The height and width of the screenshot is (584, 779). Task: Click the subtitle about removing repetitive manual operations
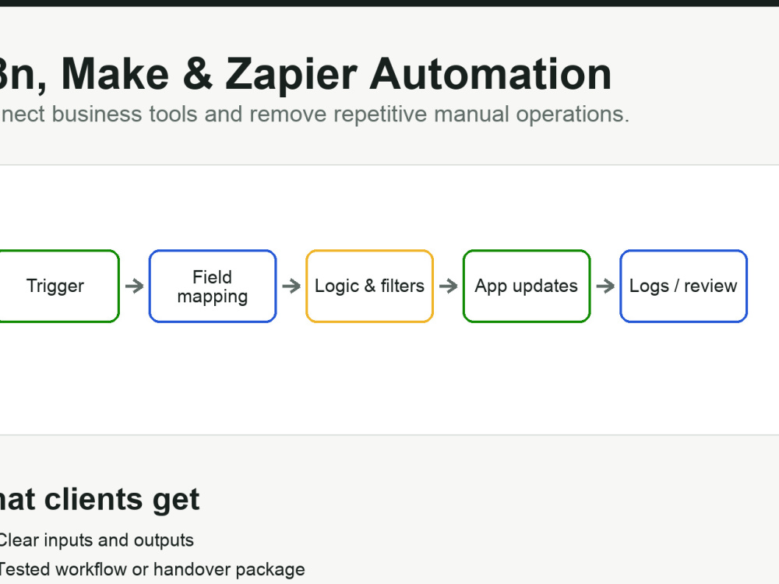[314, 114]
